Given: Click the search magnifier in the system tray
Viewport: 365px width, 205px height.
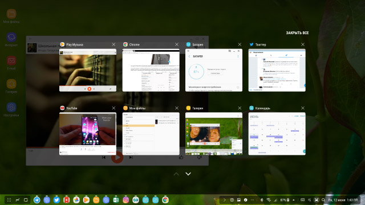Looking at the screenshot, I should (x=323, y=200).
